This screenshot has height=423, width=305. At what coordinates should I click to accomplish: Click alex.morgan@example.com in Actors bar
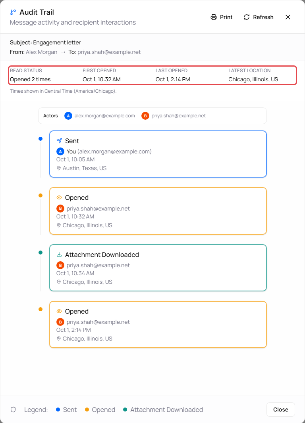coord(105,116)
